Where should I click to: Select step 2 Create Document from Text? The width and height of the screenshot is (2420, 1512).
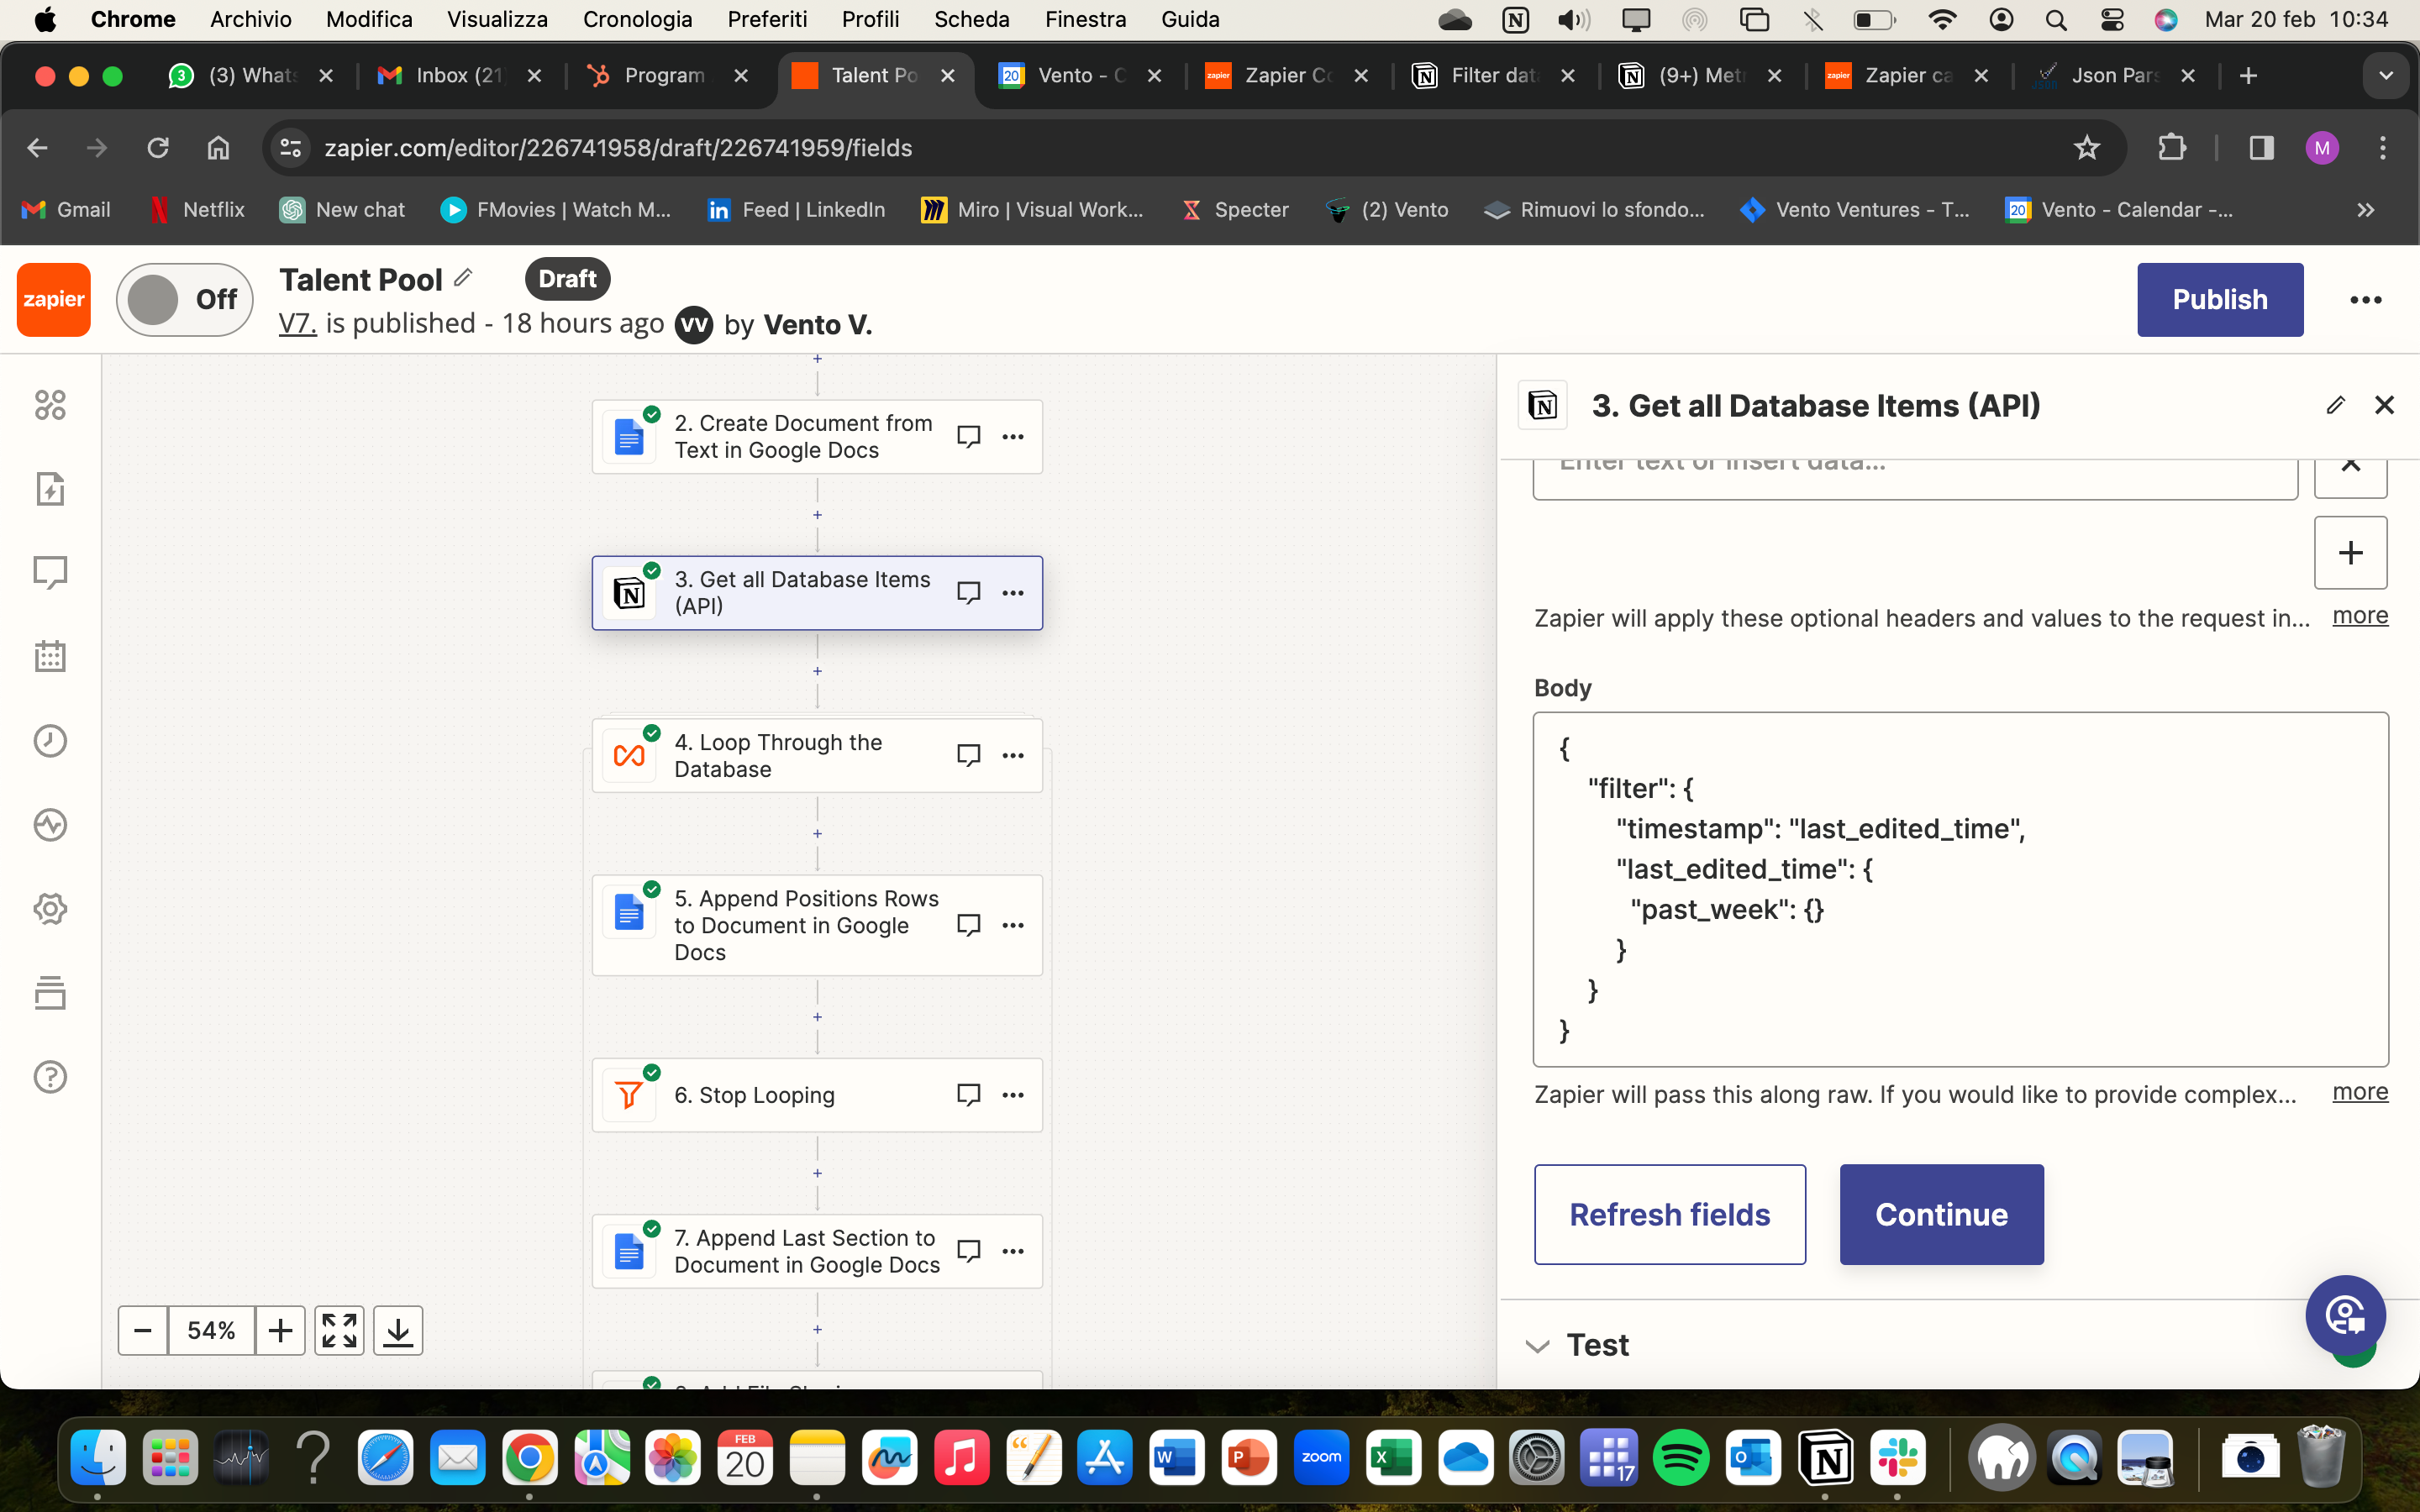[817, 437]
